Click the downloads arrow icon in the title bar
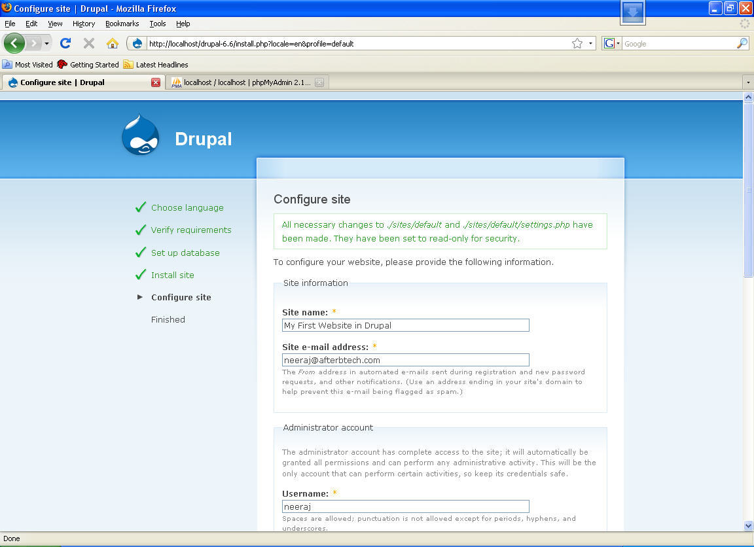This screenshot has height=547, width=754. point(632,12)
